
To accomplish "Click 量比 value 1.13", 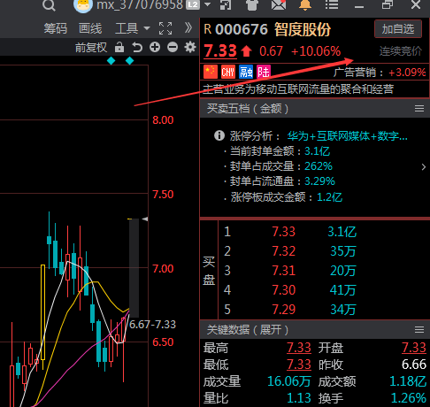I will [x=299, y=398].
